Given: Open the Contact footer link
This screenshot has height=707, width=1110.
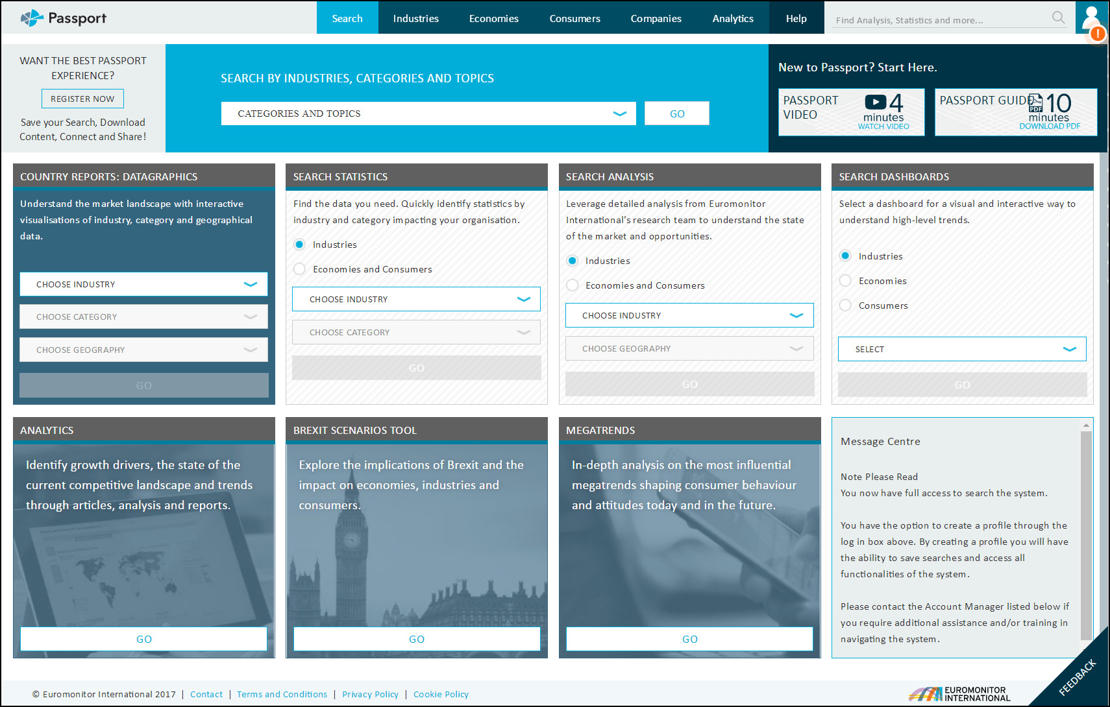Looking at the screenshot, I should click(206, 694).
